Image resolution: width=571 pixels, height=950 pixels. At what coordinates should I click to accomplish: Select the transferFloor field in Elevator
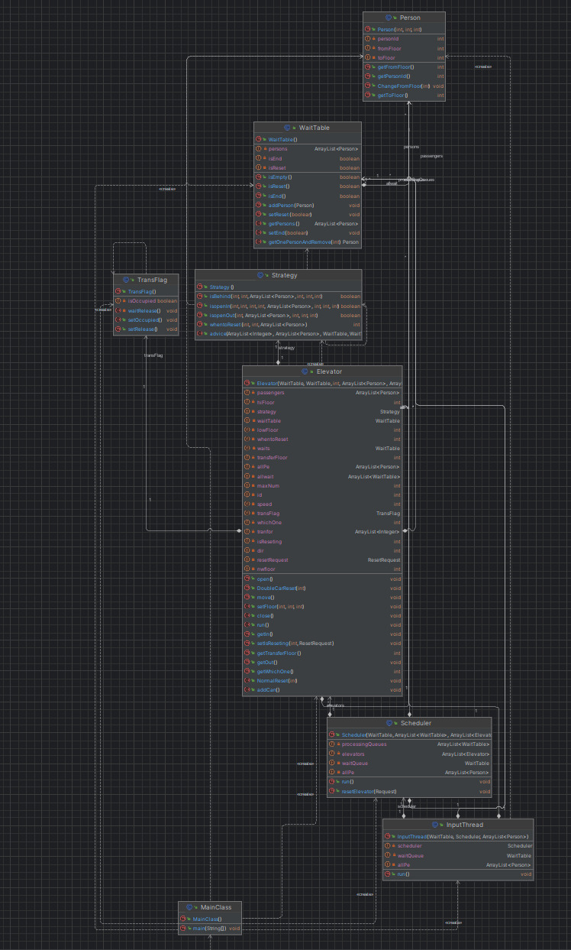pyautogui.click(x=322, y=457)
